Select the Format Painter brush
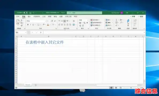This screenshot has width=159, height=96. [21, 26]
